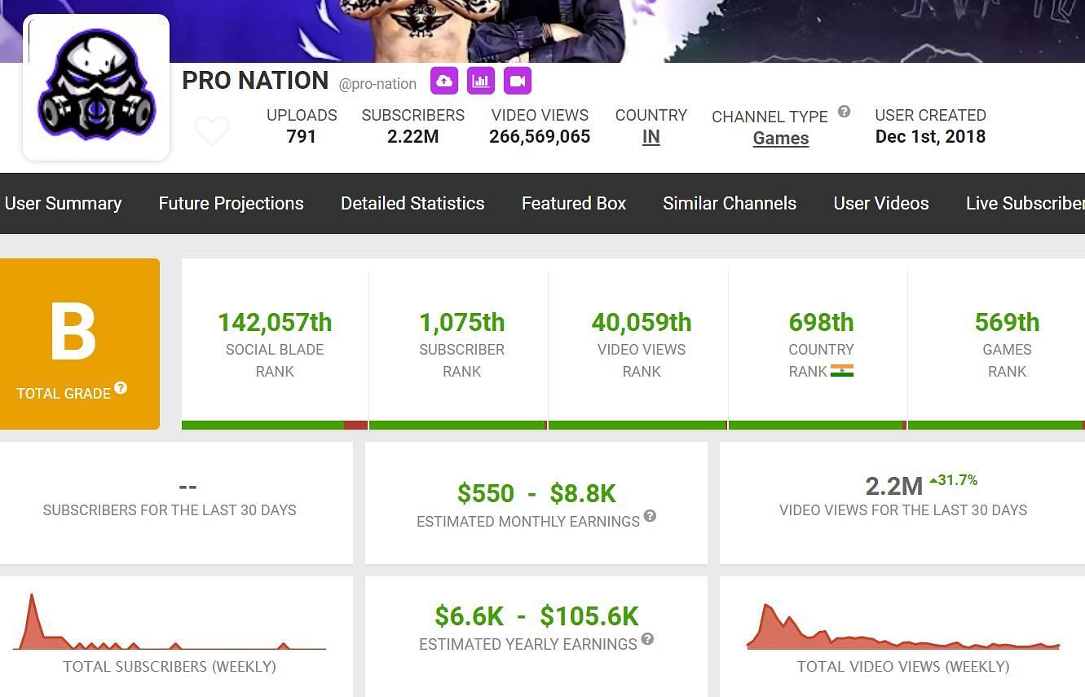Image resolution: width=1085 pixels, height=697 pixels.
Task: Open the Detailed Statistics tab
Action: [x=412, y=203]
